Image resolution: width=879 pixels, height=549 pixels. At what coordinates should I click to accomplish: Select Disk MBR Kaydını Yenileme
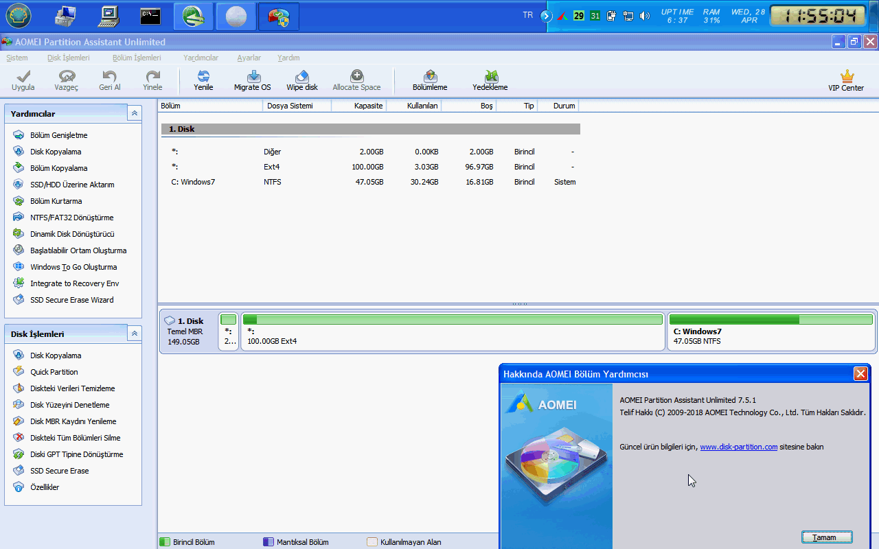pyautogui.click(x=65, y=421)
